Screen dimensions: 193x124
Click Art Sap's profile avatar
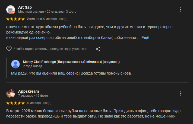point(10,9)
